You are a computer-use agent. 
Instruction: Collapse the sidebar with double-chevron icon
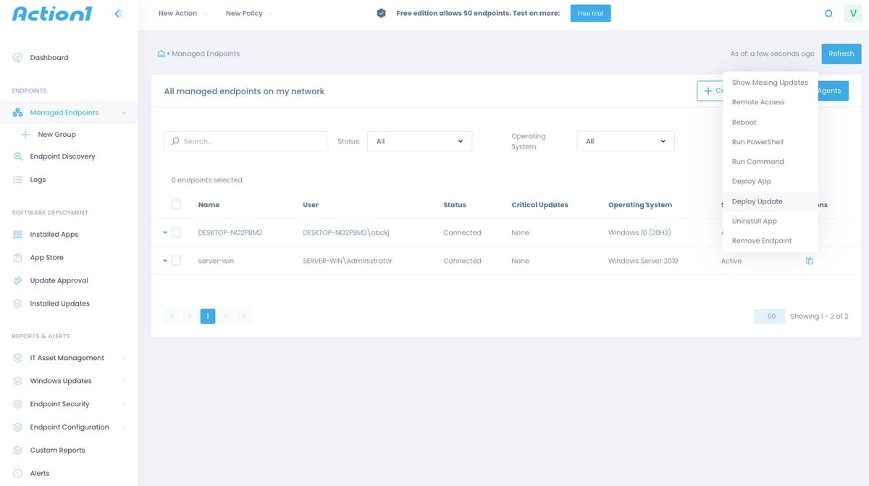(x=119, y=14)
